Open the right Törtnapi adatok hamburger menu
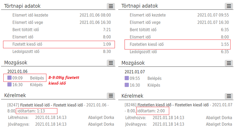 coord(229,6)
